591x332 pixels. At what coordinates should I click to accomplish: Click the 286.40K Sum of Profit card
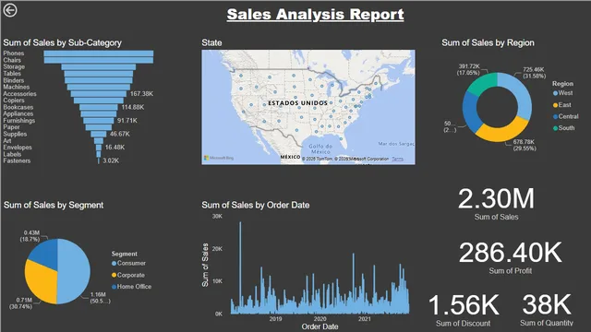pos(511,258)
